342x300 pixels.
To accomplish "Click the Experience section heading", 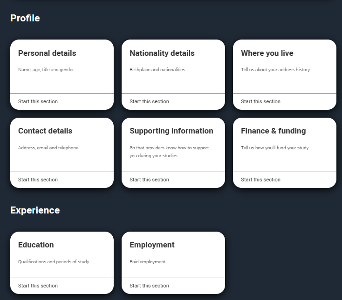I will point(35,210).
